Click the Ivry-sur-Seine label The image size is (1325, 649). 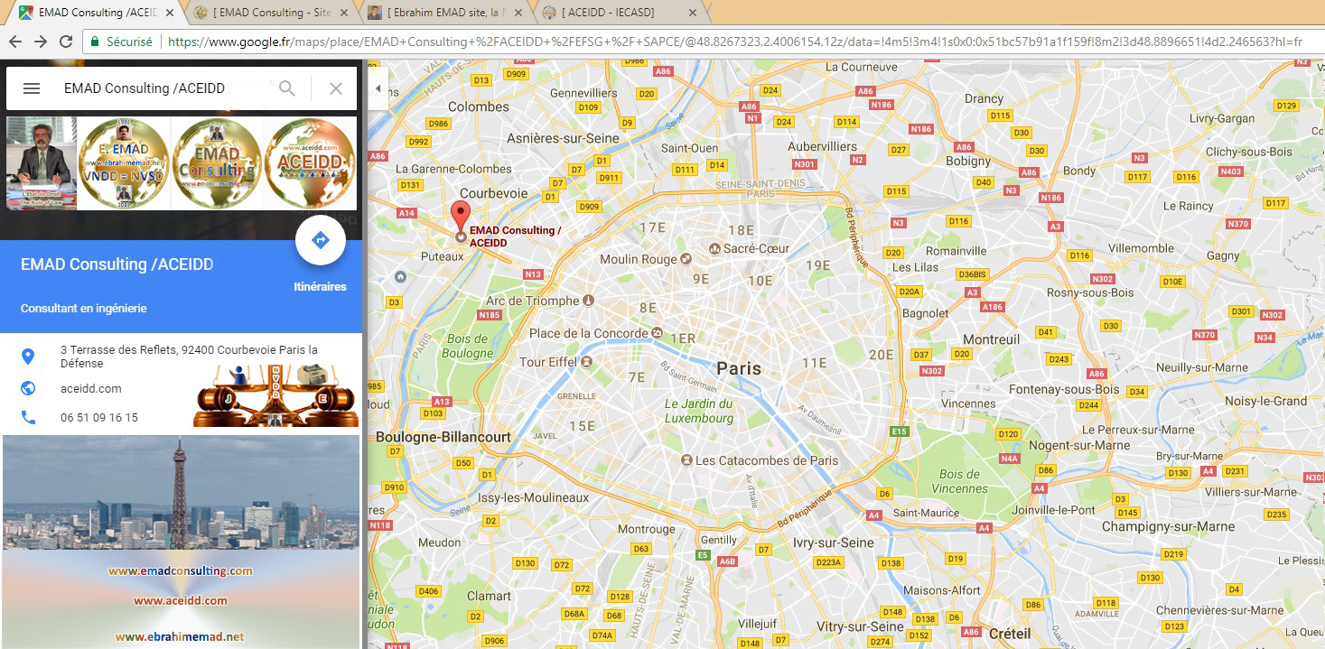click(x=833, y=542)
